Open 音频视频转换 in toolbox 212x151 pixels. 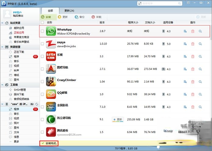[x=22, y=99]
